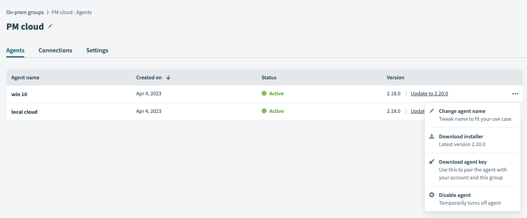Choose Change agent name menu entry

[462, 111]
